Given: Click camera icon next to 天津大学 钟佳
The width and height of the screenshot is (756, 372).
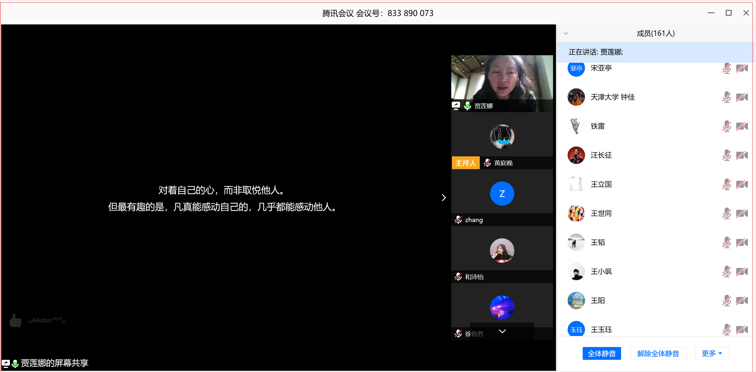Looking at the screenshot, I should point(742,97).
